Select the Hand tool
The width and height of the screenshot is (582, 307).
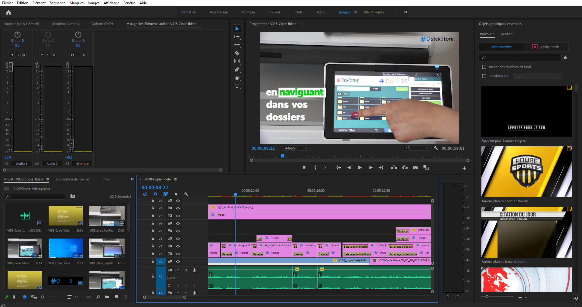(237, 78)
